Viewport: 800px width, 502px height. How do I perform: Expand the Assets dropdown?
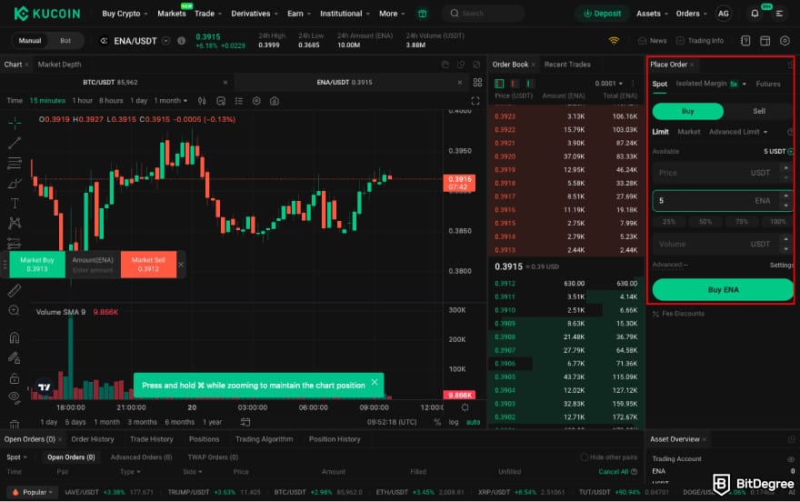(x=652, y=14)
